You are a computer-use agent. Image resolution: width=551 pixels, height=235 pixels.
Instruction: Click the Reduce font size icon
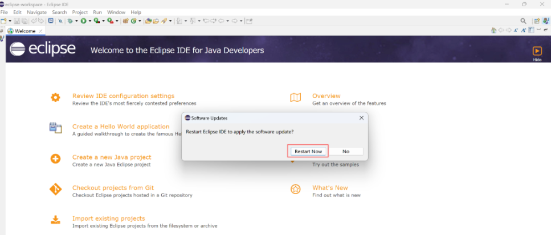(x=516, y=30)
